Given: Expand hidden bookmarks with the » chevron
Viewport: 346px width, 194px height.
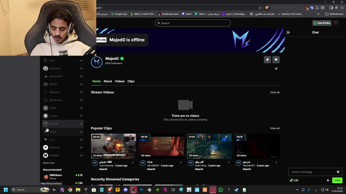Looking at the screenshot, I should [318, 14].
